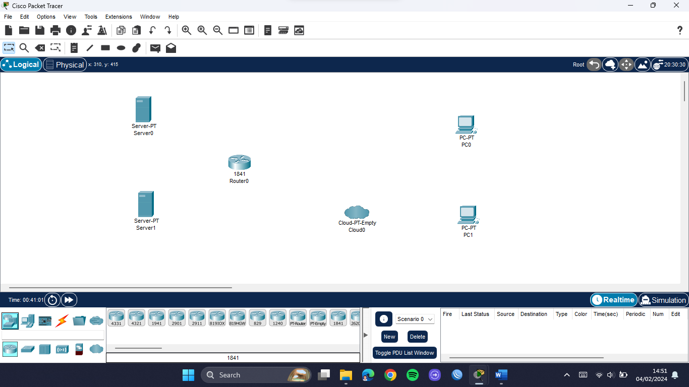Open Microsoft Word from the taskbar

coord(501,375)
